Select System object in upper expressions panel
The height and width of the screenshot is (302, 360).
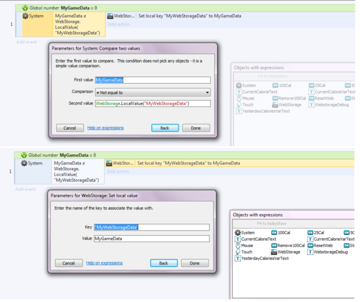246,85
